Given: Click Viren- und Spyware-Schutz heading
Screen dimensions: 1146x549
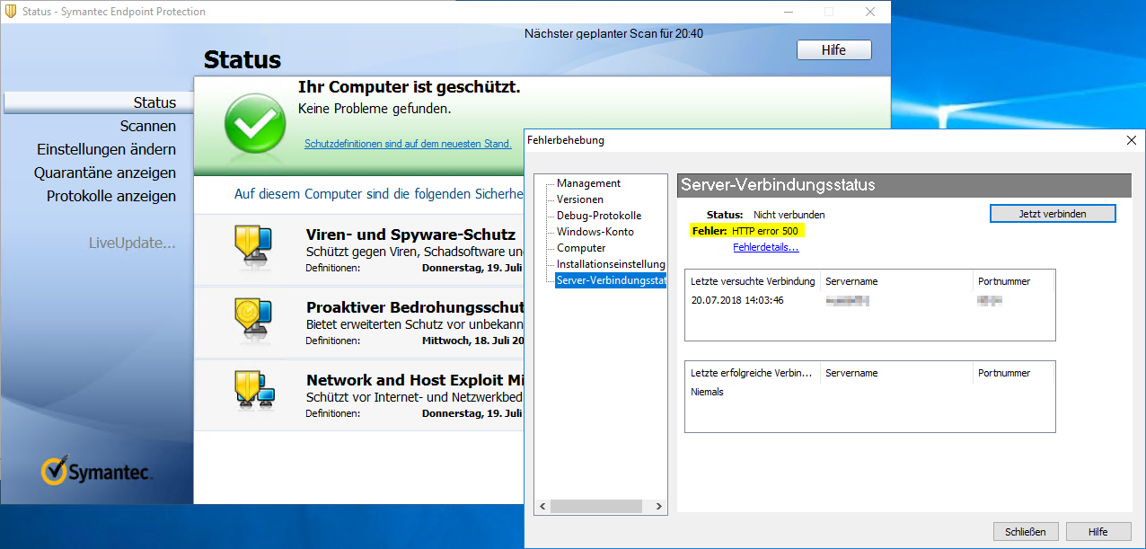Looking at the screenshot, I should click(410, 235).
